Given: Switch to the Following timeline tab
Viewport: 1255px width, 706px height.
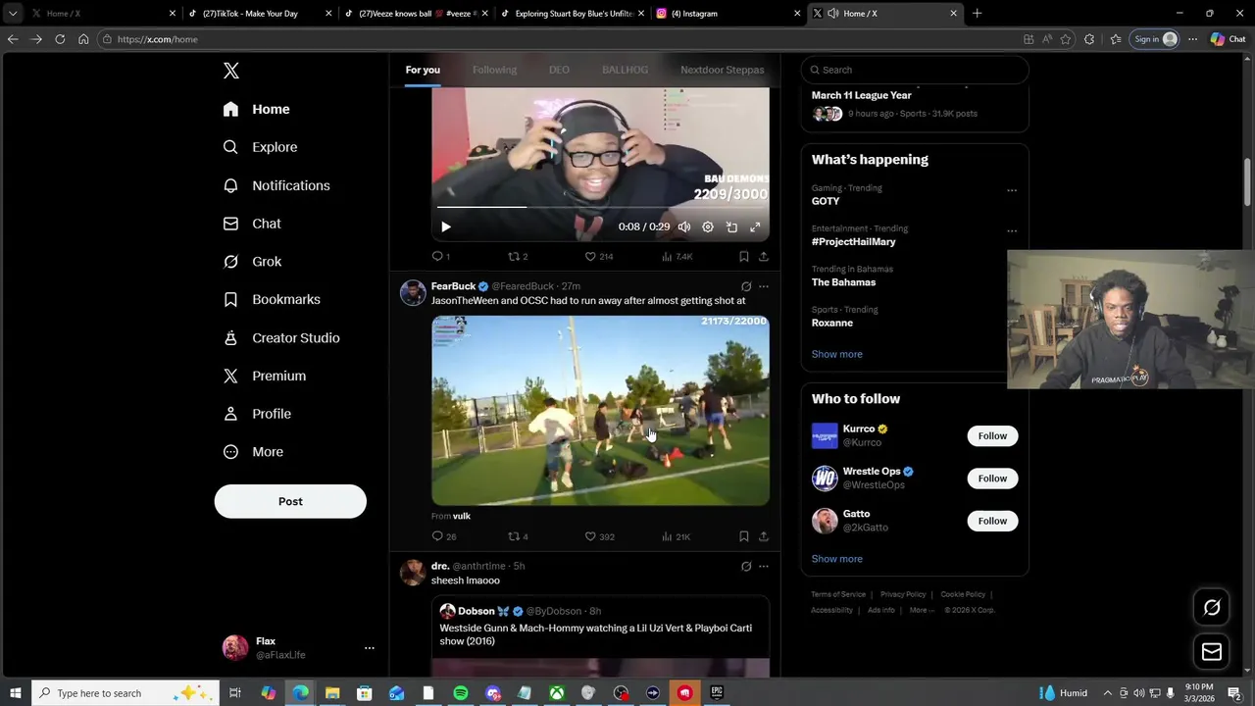Looking at the screenshot, I should 494,70.
